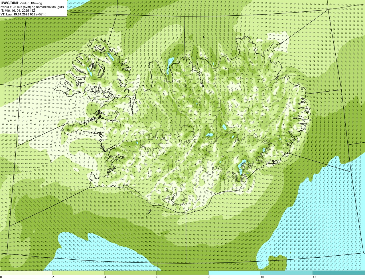Click the line "hviður > 25 m/s (hvítt) og hámarkshviða (gult)"

(32, 7)
